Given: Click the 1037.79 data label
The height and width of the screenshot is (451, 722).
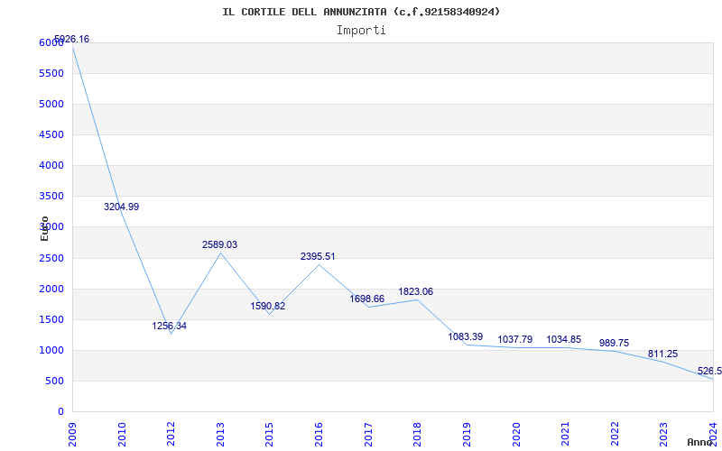Looking at the screenshot, I should coord(515,340).
